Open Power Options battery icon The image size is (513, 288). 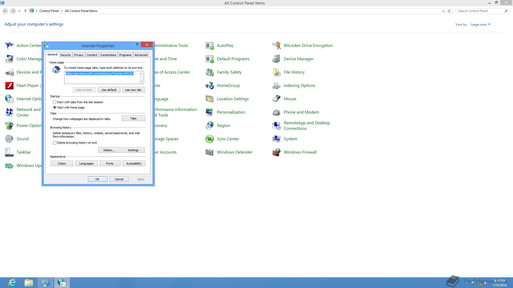[9, 126]
